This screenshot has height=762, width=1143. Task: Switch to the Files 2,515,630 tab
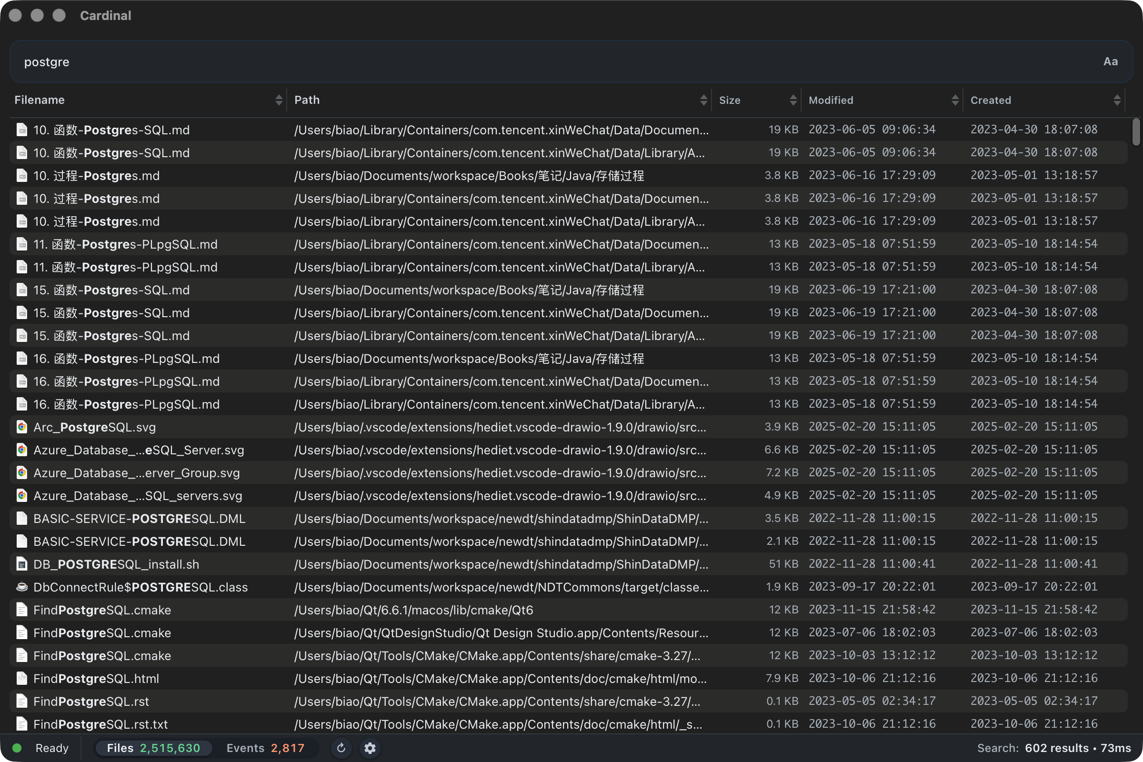[x=153, y=748]
